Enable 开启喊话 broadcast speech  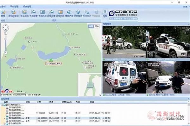tap(78, 13)
